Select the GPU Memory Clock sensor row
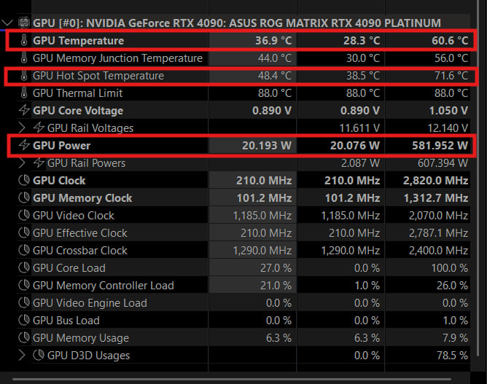This screenshot has height=384, width=487. point(238,197)
